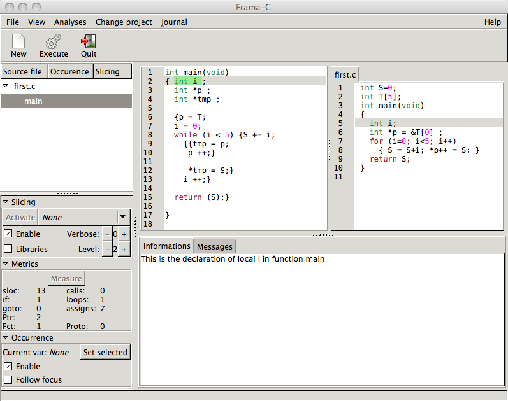
Task: Select the first.c source tab
Action: pos(345,74)
